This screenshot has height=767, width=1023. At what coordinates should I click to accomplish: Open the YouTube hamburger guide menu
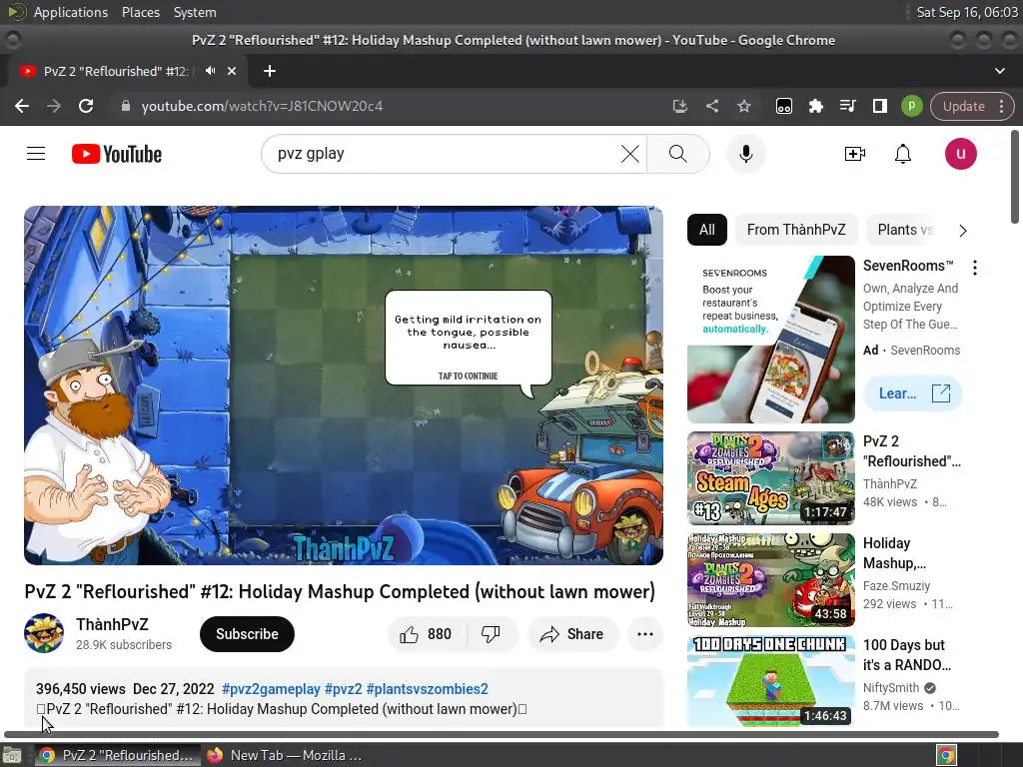click(x=36, y=154)
